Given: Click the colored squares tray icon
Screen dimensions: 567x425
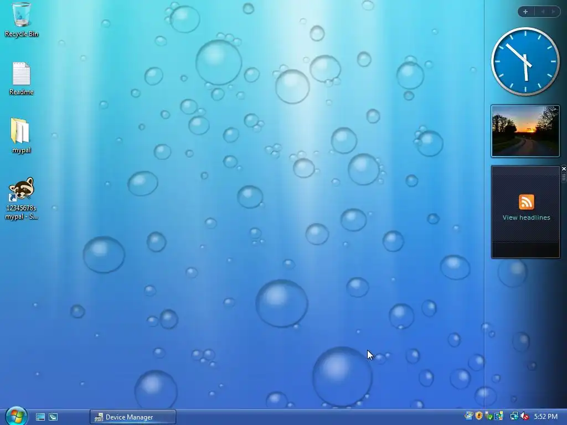Looking at the screenshot, I should pos(499,416).
